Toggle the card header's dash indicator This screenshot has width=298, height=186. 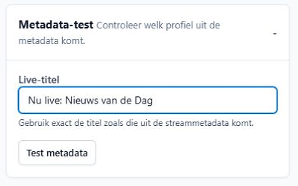point(275,33)
